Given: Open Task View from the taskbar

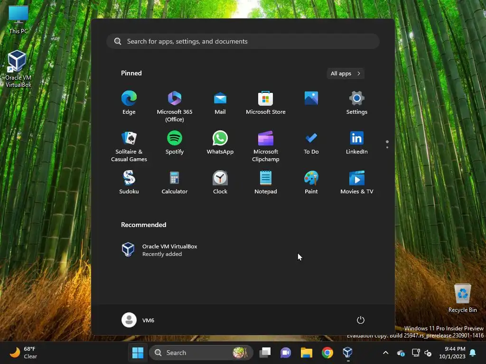Looking at the screenshot, I should tap(265, 353).
